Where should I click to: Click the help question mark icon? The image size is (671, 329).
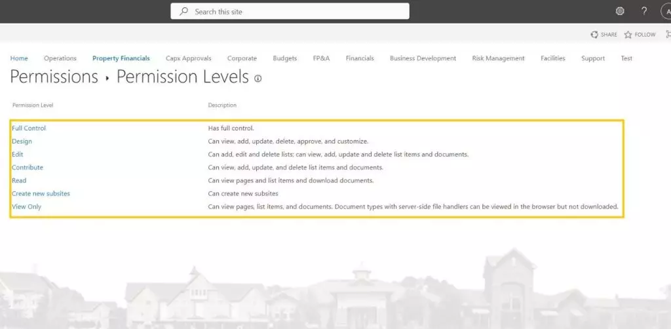click(644, 11)
